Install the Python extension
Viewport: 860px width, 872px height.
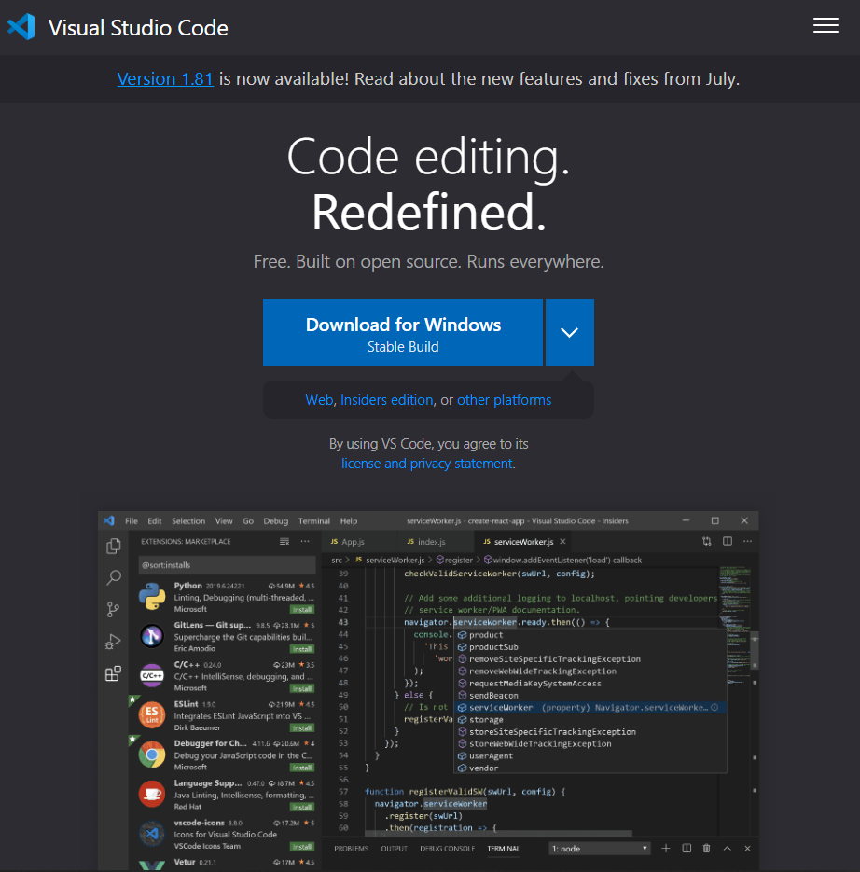[302, 610]
